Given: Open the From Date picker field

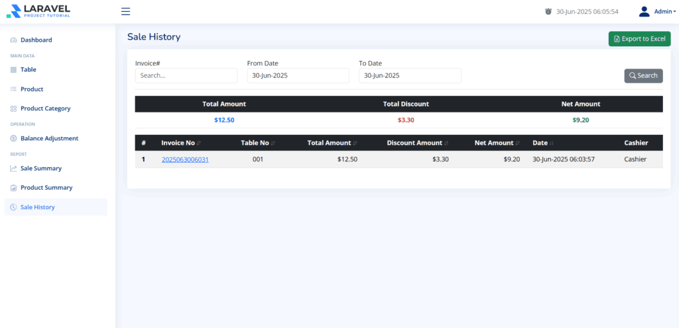Looking at the screenshot, I should 298,75.
